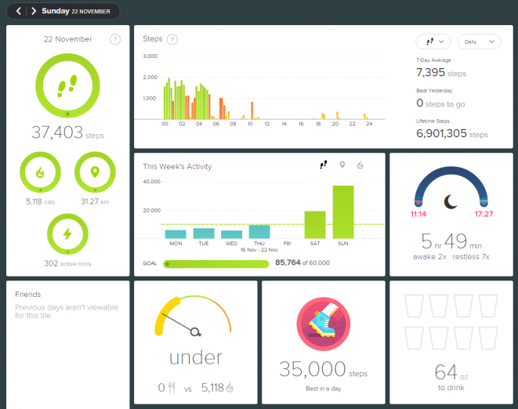Click the Thursday bar in weekly chart
Viewport: 518px width, 409px height.
[259, 232]
